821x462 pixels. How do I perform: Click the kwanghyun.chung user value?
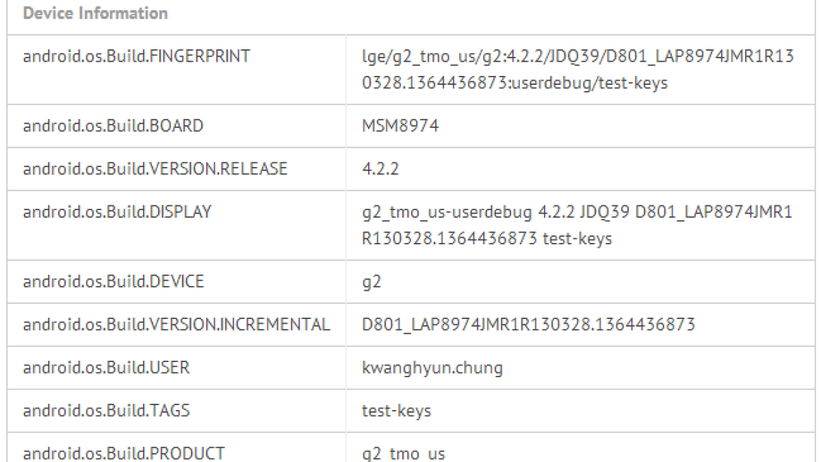(432, 368)
